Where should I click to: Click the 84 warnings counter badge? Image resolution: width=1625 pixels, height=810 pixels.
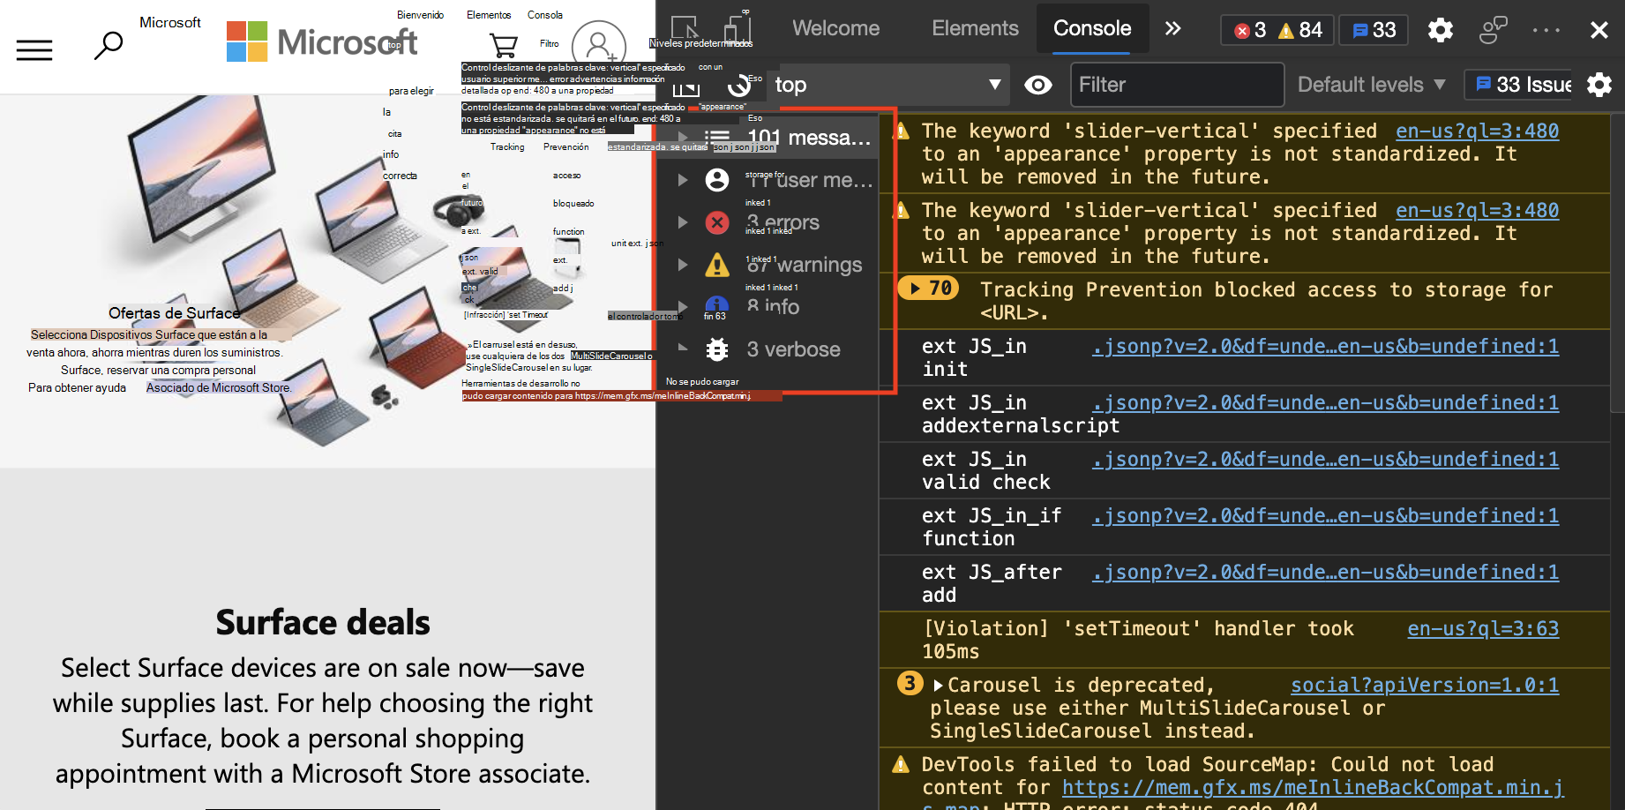[1300, 30]
